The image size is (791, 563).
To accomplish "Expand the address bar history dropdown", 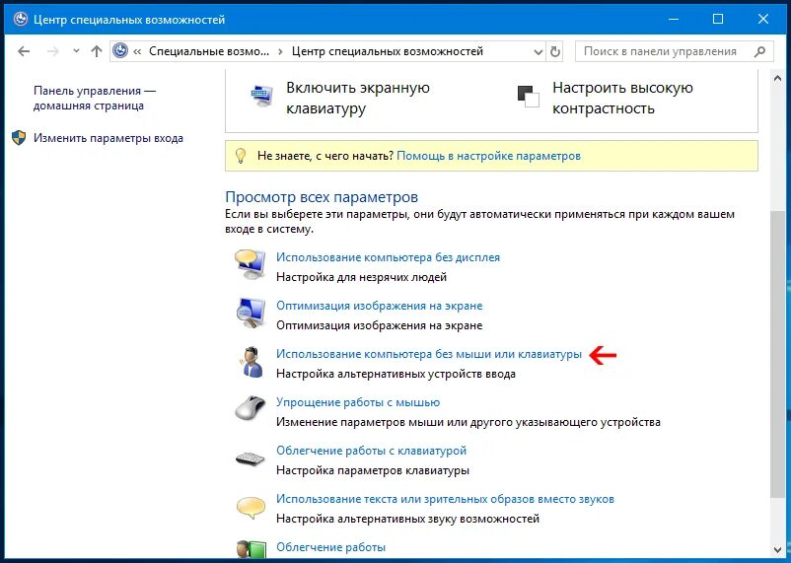I will [x=539, y=52].
